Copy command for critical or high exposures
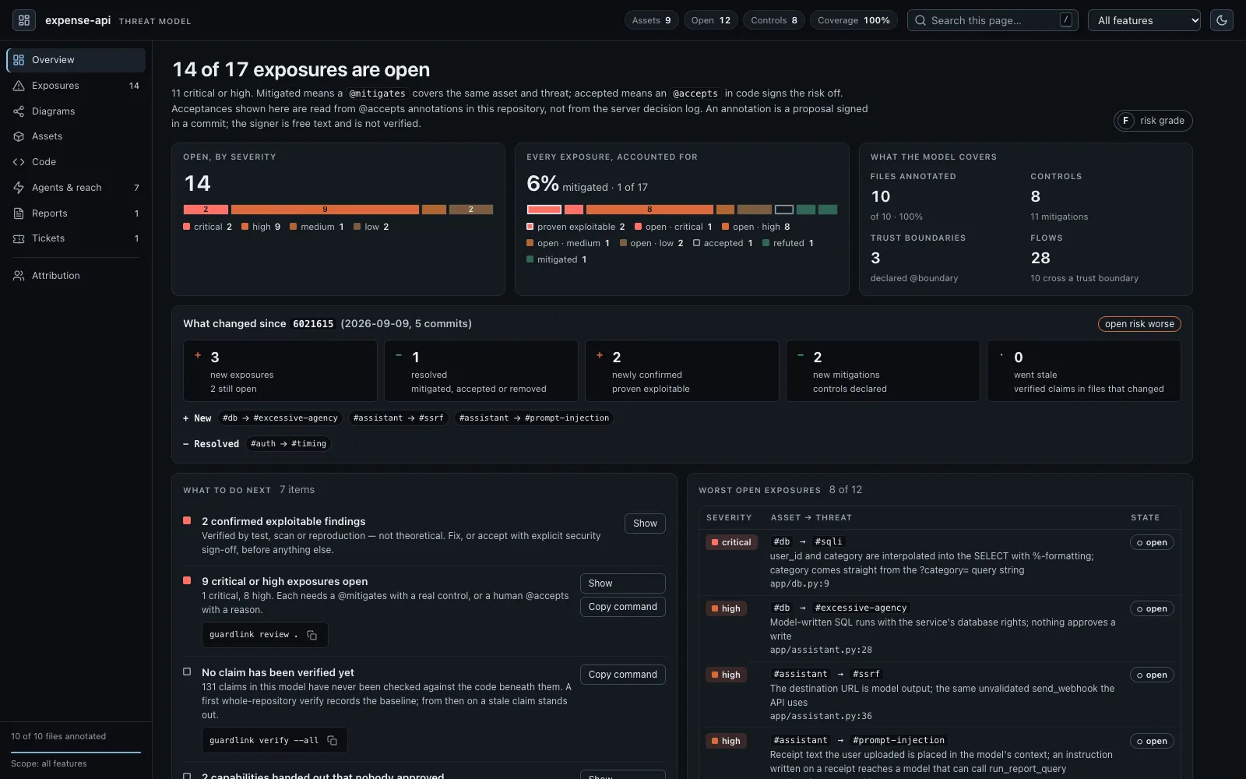The image size is (1246, 779). tap(622, 607)
